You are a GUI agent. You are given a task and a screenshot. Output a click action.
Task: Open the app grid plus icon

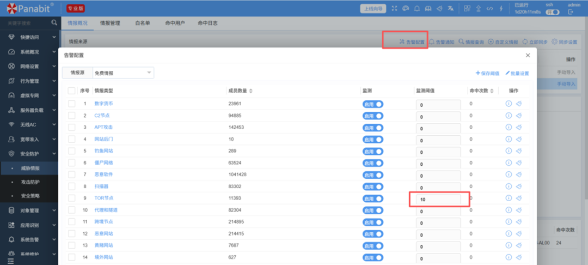point(467,9)
